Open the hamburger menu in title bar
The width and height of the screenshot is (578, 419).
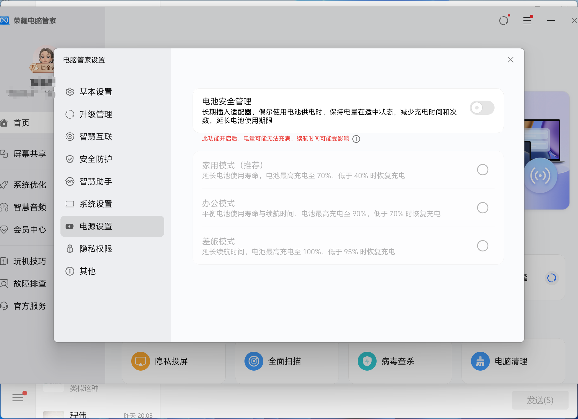click(x=527, y=21)
